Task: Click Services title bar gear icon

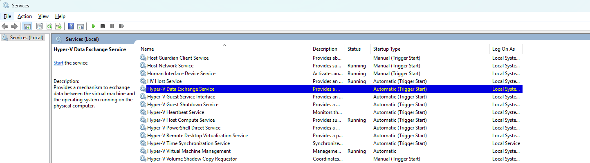Action: 6,5
